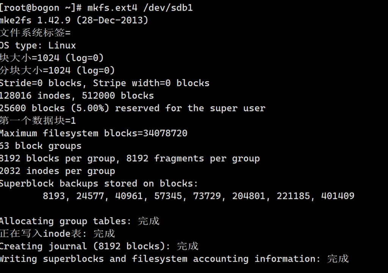Click the 文件系统标签= line
The height and width of the screenshot is (273, 388).
tap(35, 33)
